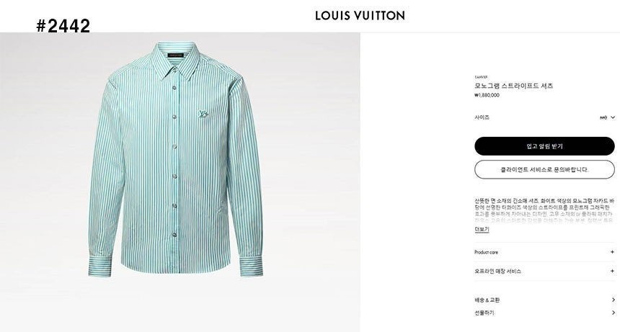Click the 배송 & 교환 text
This screenshot has width=620, height=332.
487,300
